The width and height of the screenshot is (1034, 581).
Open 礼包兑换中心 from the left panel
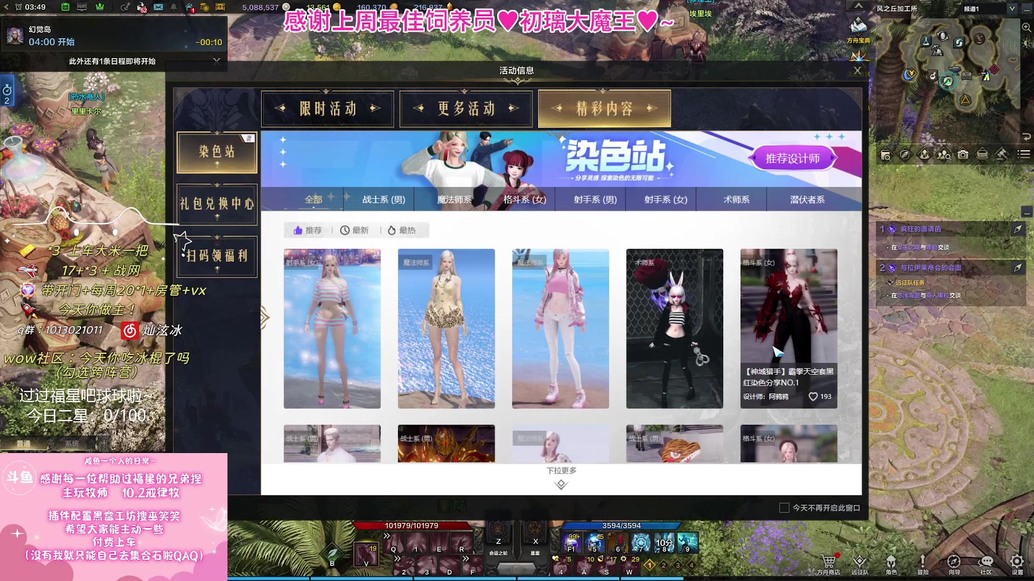coord(216,204)
